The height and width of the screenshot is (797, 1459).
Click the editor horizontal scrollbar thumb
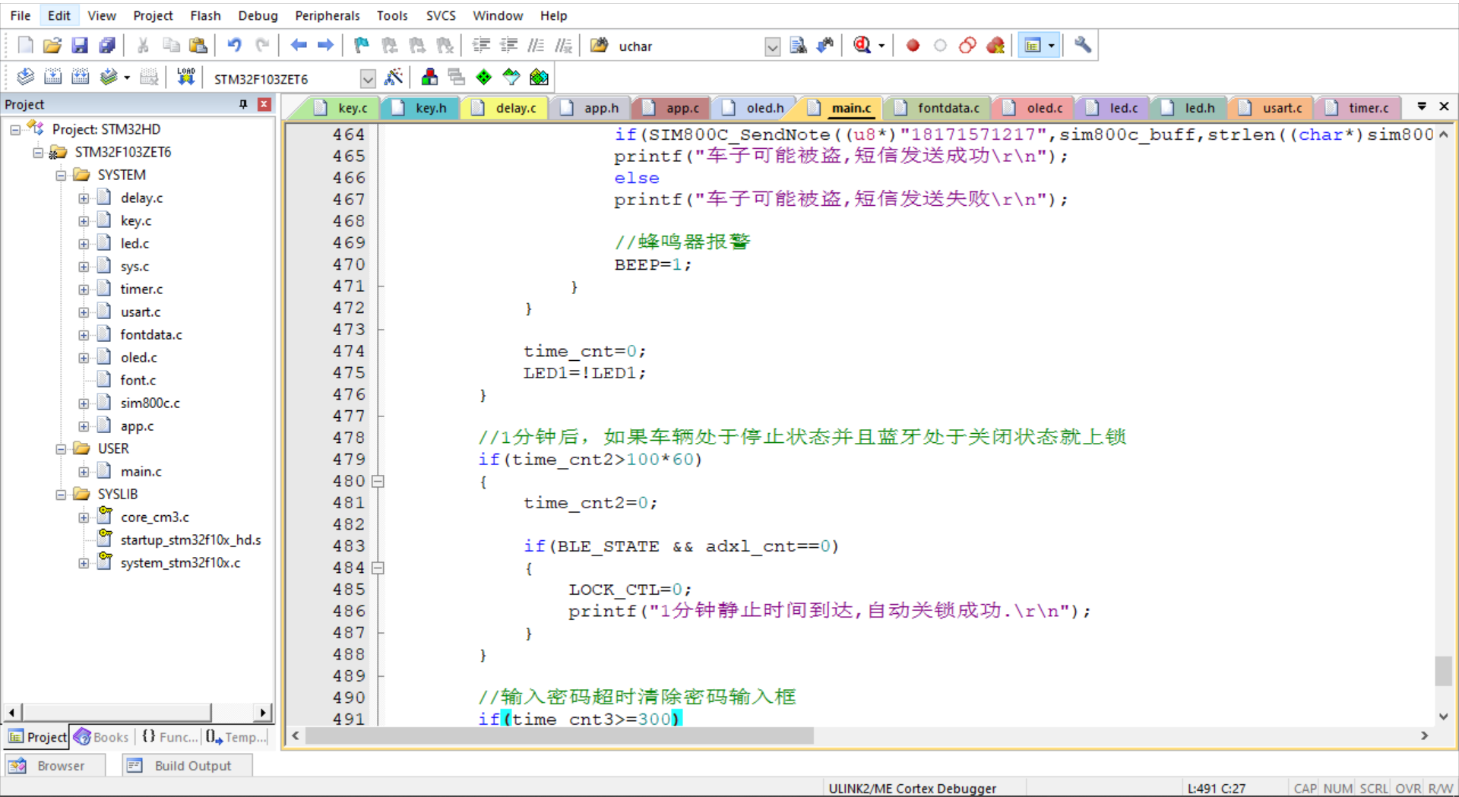pyautogui.click(x=559, y=735)
